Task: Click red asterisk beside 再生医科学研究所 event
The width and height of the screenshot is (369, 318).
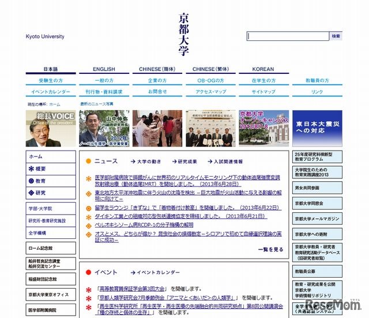Action: 88,308
